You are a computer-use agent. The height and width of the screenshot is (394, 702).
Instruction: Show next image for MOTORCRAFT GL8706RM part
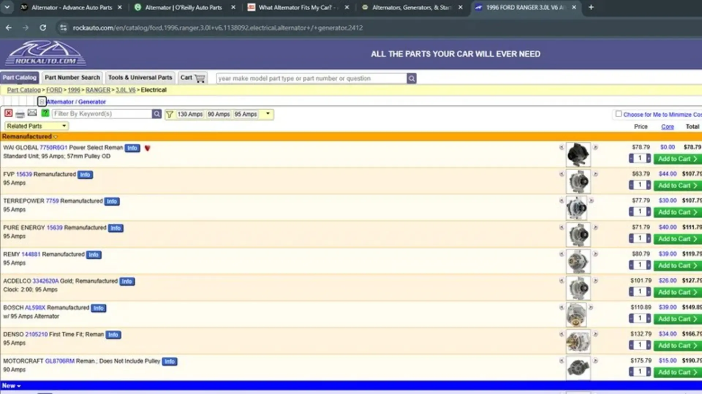pyautogui.click(x=595, y=361)
